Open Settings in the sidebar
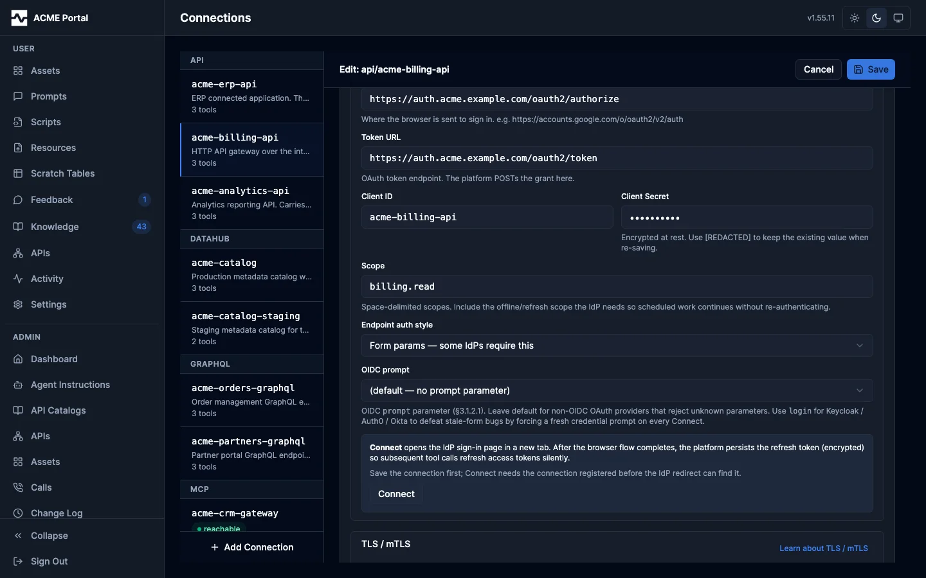926x578 pixels. click(x=82, y=304)
